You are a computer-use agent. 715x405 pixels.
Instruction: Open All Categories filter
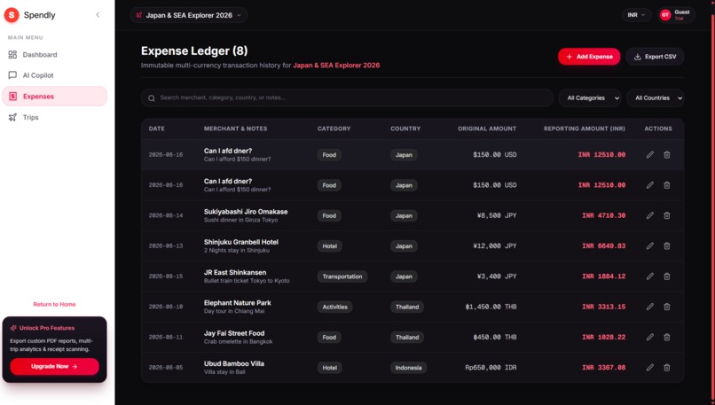[x=590, y=98]
